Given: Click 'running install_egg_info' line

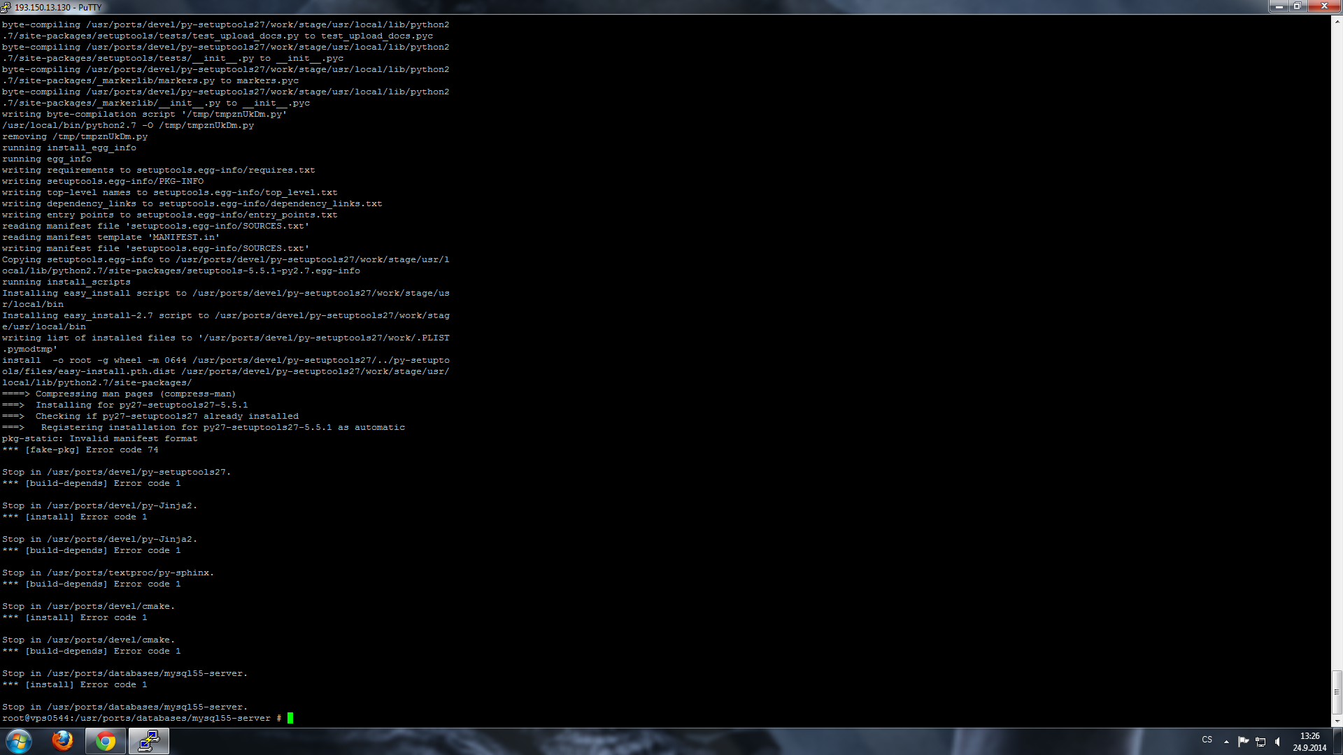Looking at the screenshot, I should [69, 148].
